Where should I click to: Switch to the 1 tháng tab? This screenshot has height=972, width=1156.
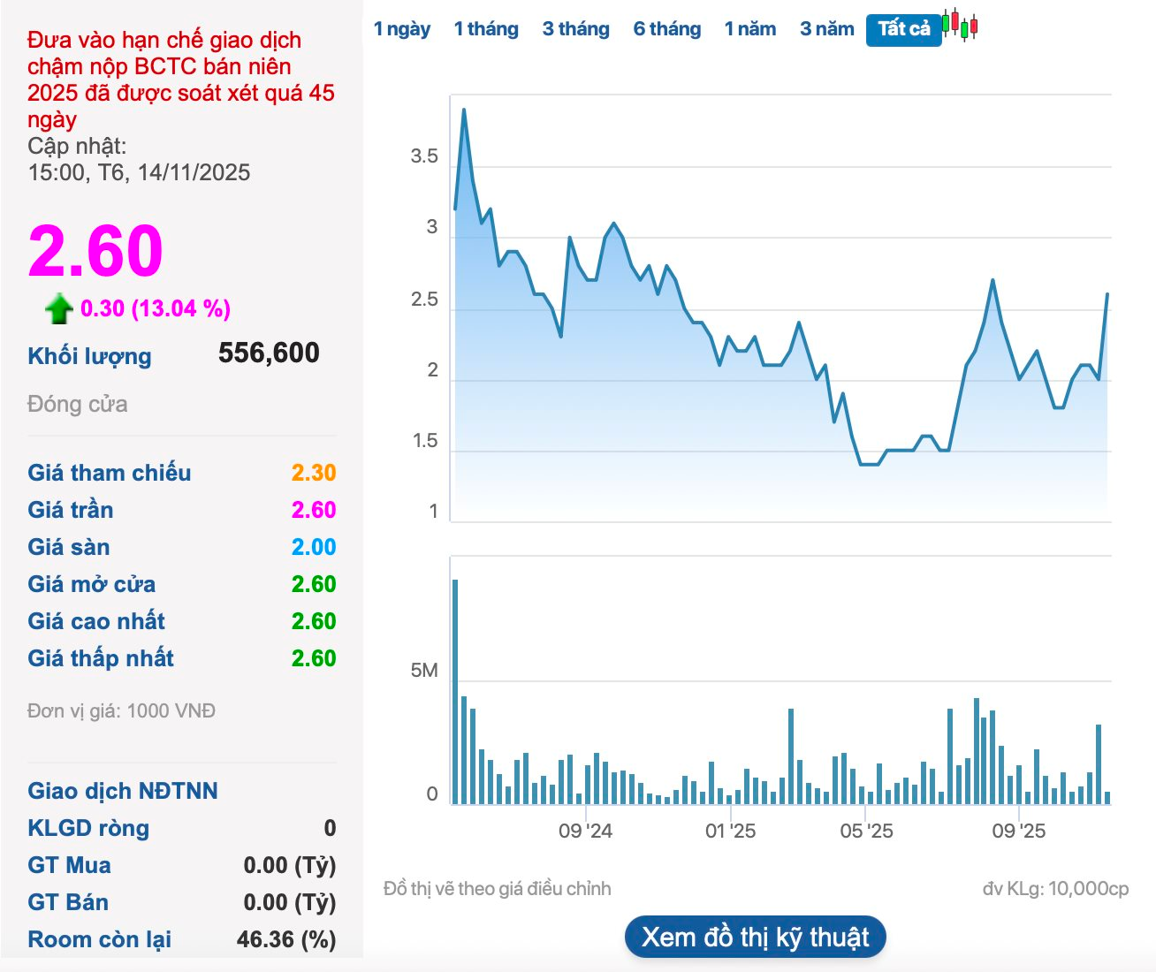click(486, 29)
